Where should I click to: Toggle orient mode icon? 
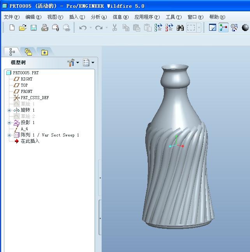point(234,28)
